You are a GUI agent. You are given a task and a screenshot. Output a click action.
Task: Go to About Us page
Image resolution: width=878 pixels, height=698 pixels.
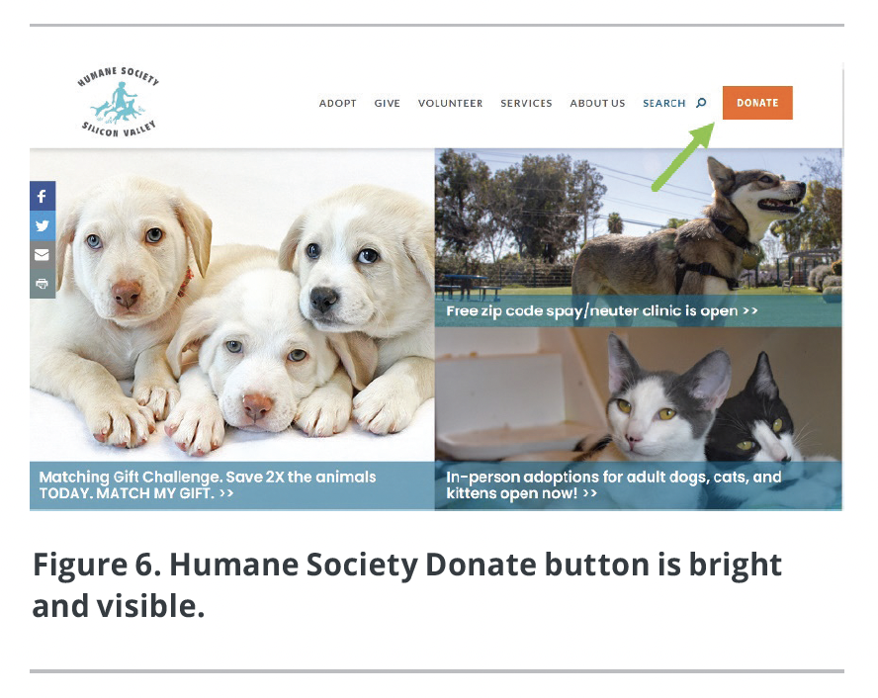(x=597, y=103)
